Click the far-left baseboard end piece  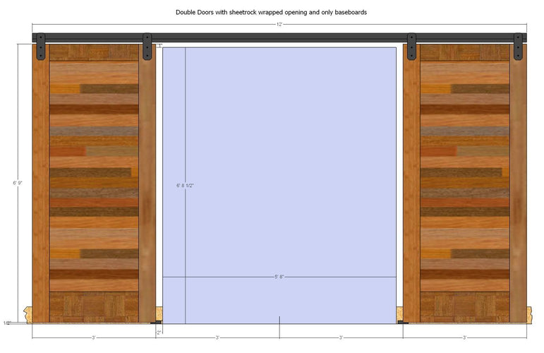pos(28,313)
